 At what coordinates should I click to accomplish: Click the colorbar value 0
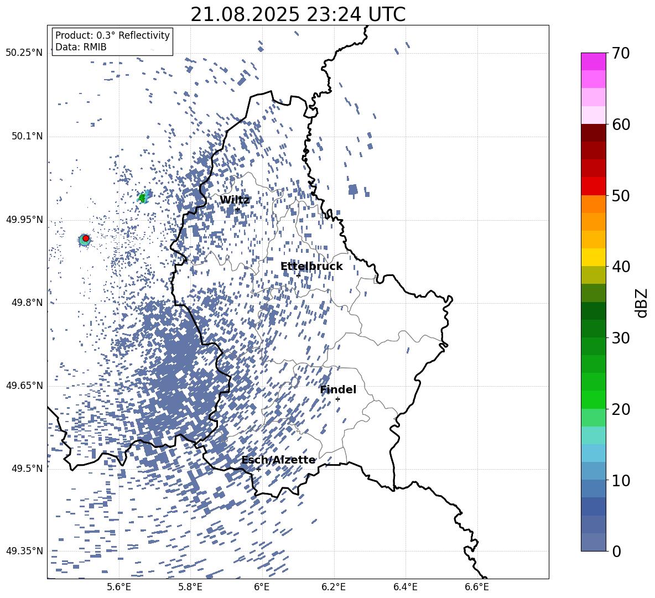[x=616, y=551]
